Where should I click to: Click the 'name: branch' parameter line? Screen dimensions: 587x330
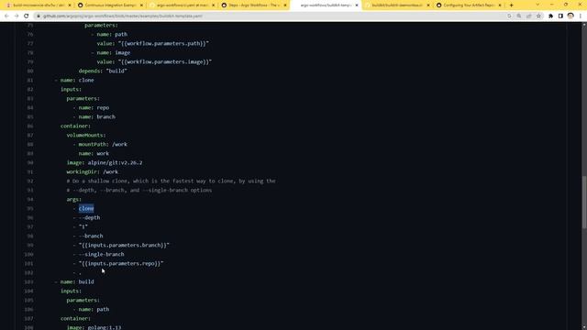point(94,116)
